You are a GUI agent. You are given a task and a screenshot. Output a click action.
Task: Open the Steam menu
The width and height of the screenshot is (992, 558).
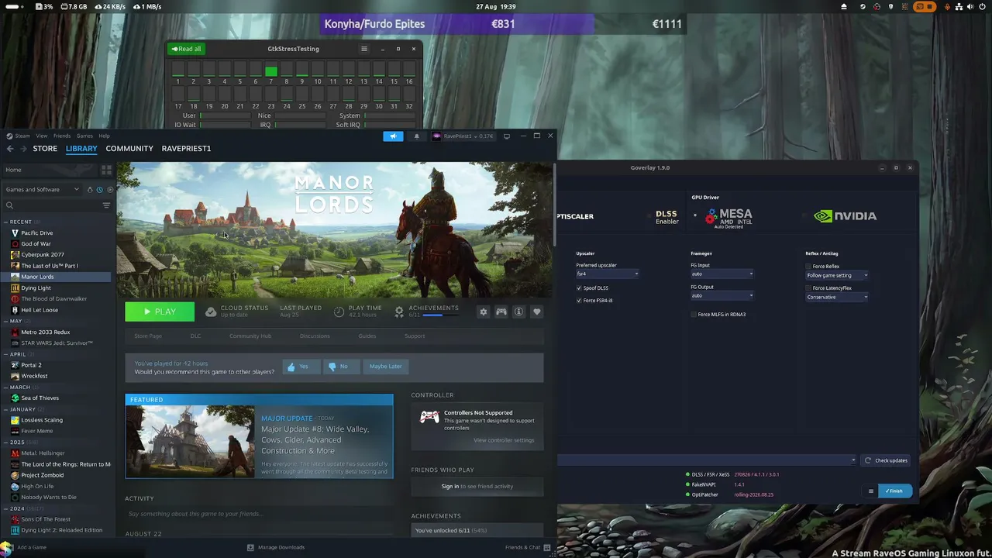[22, 136]
